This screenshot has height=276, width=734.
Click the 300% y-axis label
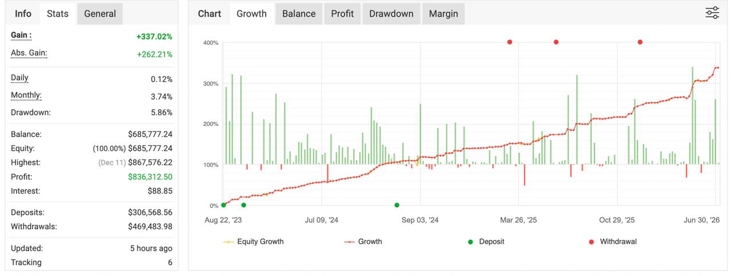coord(210,84)
